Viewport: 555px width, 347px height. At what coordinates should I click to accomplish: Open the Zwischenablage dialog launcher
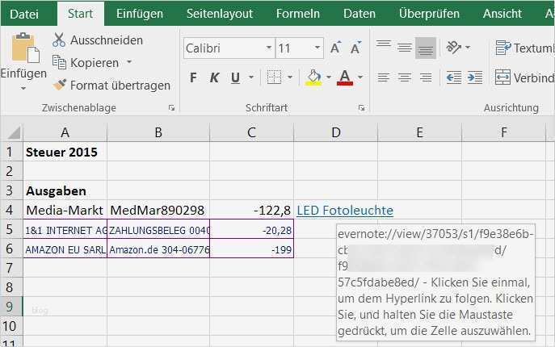[x=171, y=108]
